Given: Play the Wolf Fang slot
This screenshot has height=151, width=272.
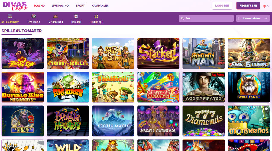Looking at the screenshot, I should 249,87.
